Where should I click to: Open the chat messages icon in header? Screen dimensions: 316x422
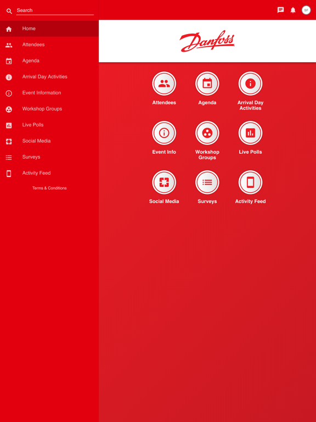click(280, 10)
